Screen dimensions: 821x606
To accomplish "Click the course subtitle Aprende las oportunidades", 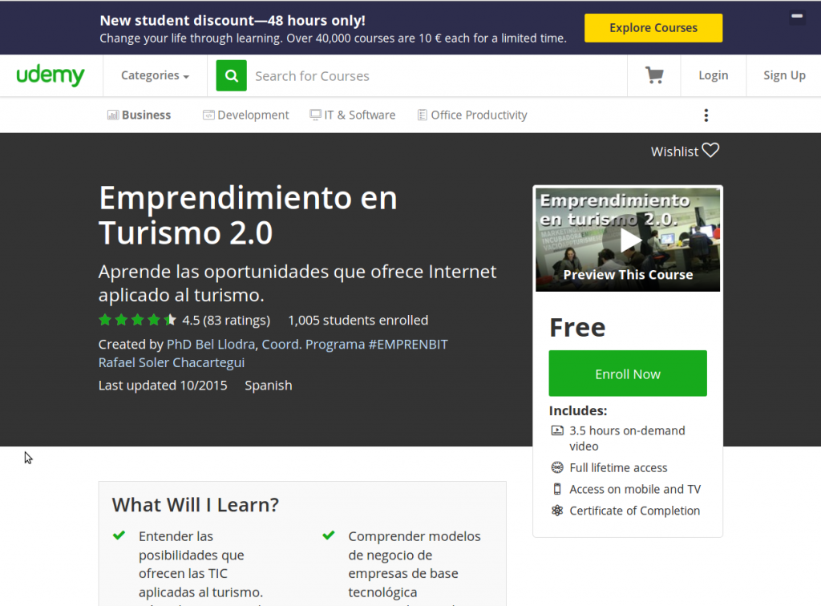I will (x=297, y=283).
